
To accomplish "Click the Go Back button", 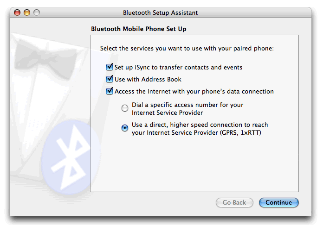I will click(234, 202).
